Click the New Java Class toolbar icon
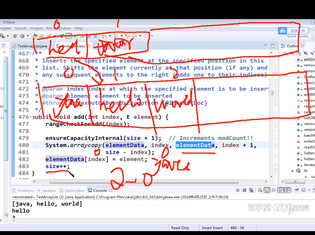 [x=22, y=36]
